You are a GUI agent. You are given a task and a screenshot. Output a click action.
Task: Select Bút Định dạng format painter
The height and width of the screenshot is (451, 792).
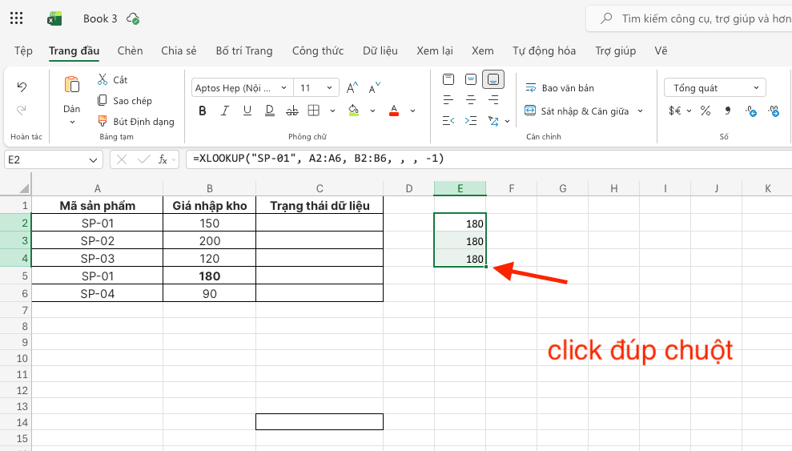tap(135, 121)
